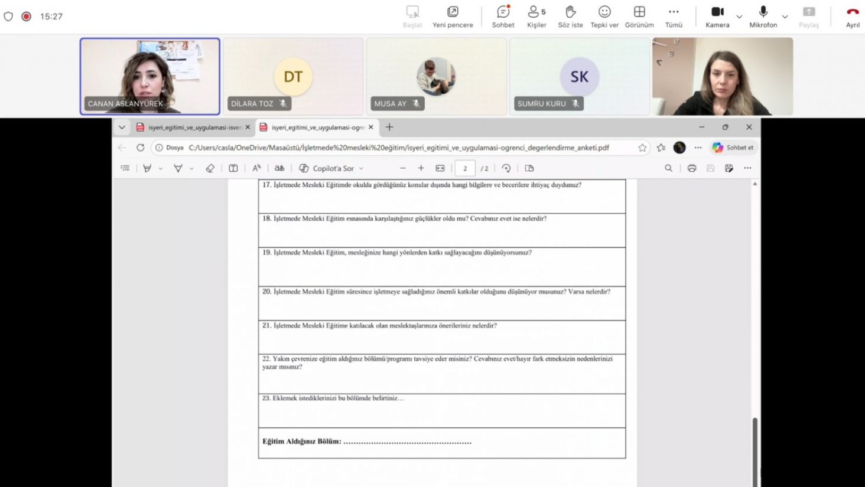Show the Kişiler participants list
Screen dimensions: 865x487
coord(536,17)
